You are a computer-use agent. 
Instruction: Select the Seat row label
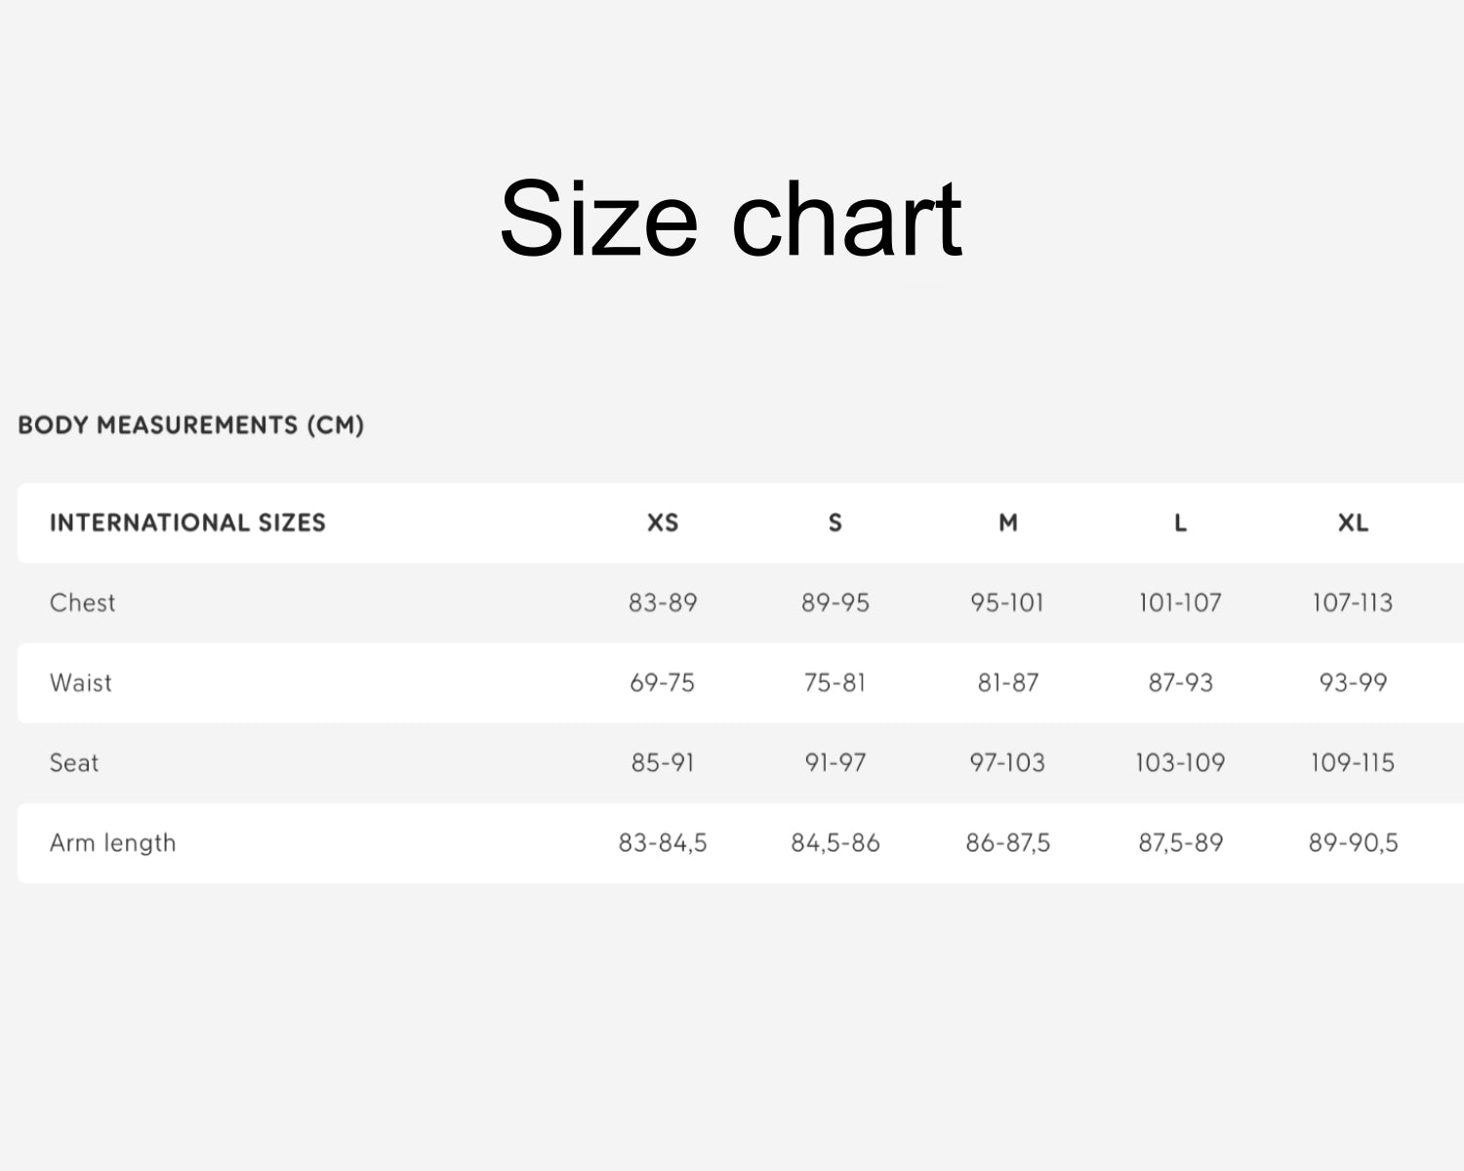[x=74, y=763]
